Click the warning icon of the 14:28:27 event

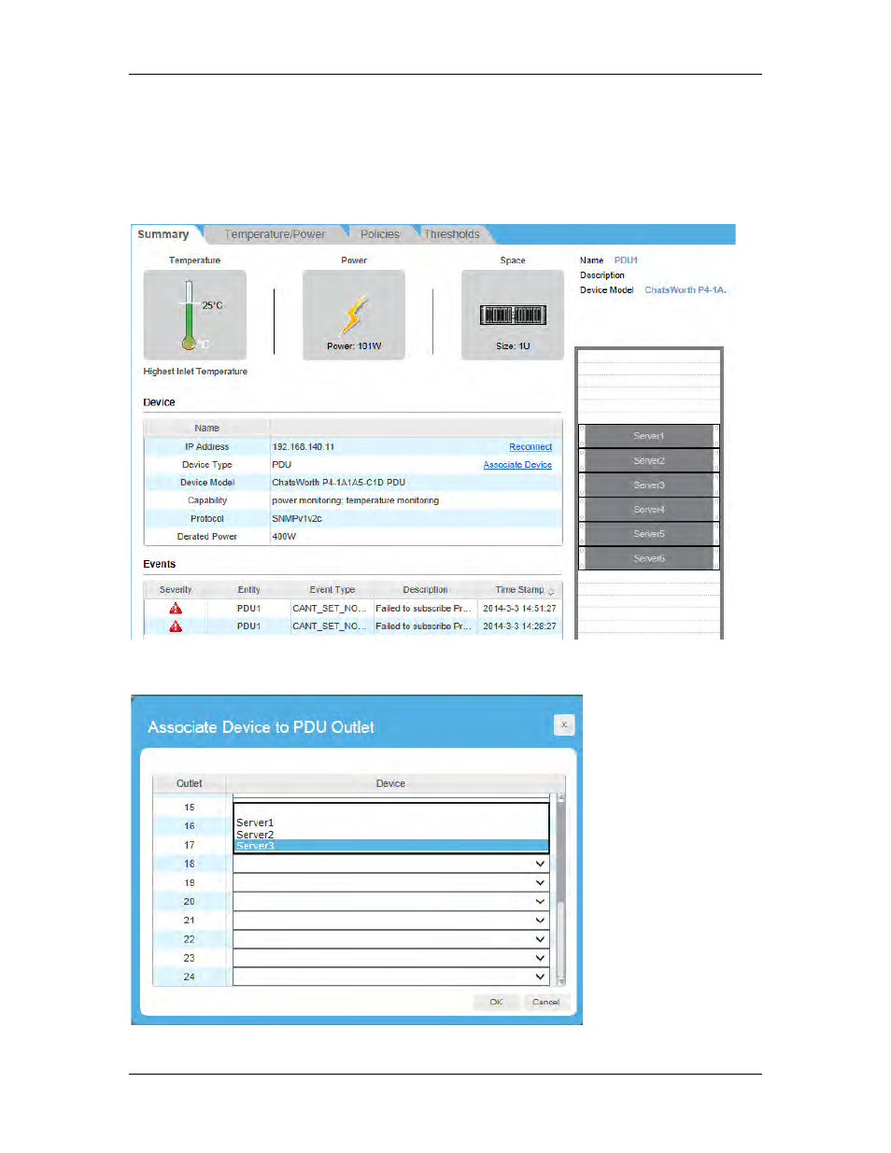(176, 626)
